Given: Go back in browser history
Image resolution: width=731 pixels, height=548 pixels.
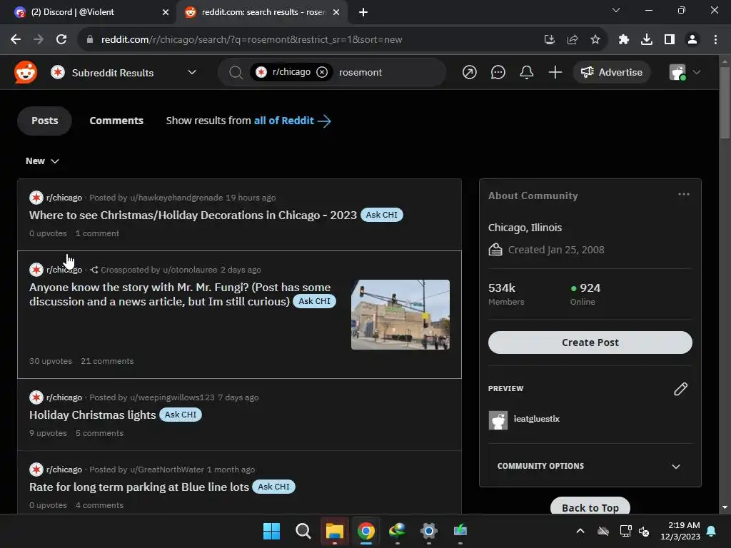Looking at the screenshot, I should [x=16, y=39].
